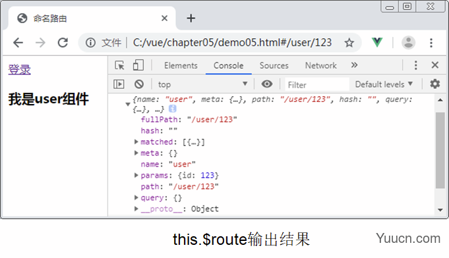Screen dimensions: 449x258
Task: Expand the query property
Action: point(136,197)
